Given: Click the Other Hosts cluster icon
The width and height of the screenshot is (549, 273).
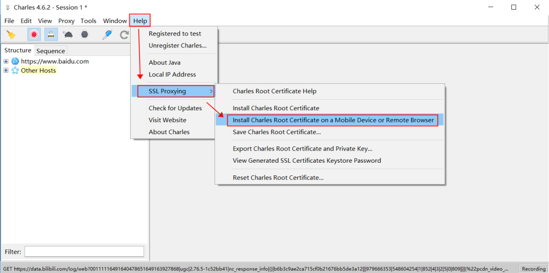Looking at the screenshot, I should click(15, 70).
